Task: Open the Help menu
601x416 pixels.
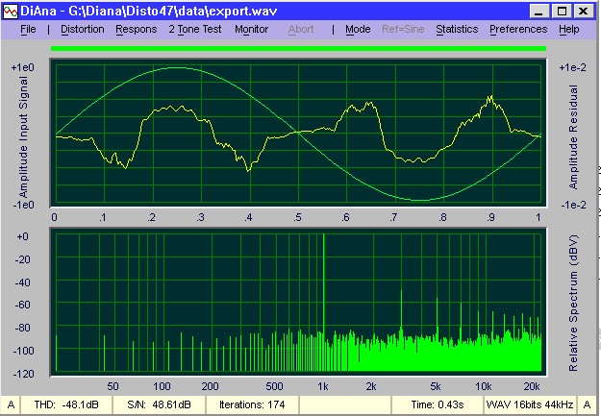Action: point(569,29)
